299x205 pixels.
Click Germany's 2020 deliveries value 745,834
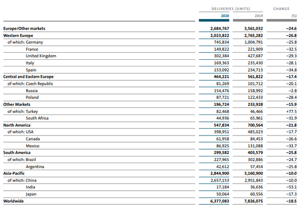[221, 42]
